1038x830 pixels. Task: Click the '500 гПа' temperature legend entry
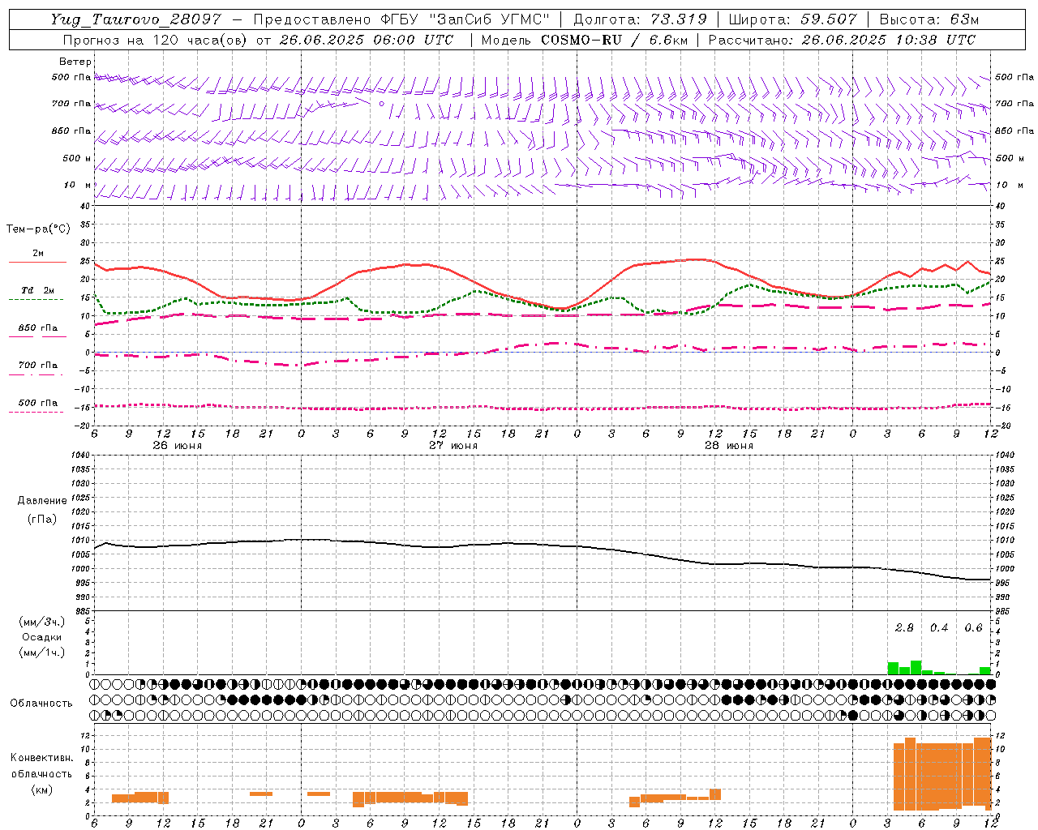tap(38, 403)
